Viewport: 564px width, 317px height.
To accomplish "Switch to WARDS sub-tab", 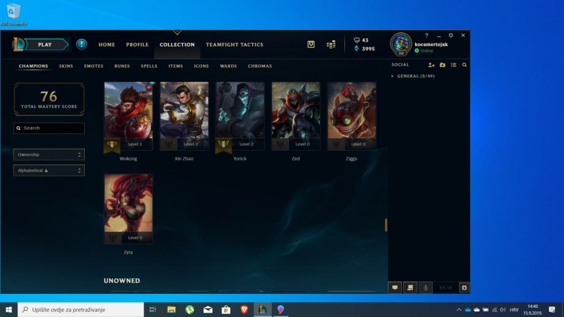I will pyautogui.click(x=228, y=66).
